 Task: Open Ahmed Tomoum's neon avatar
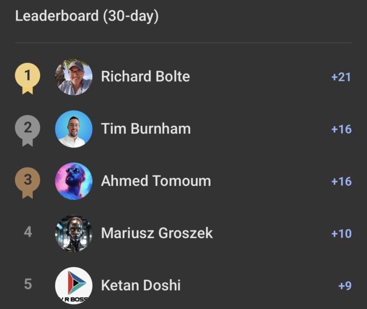click(x=73, y=181)
